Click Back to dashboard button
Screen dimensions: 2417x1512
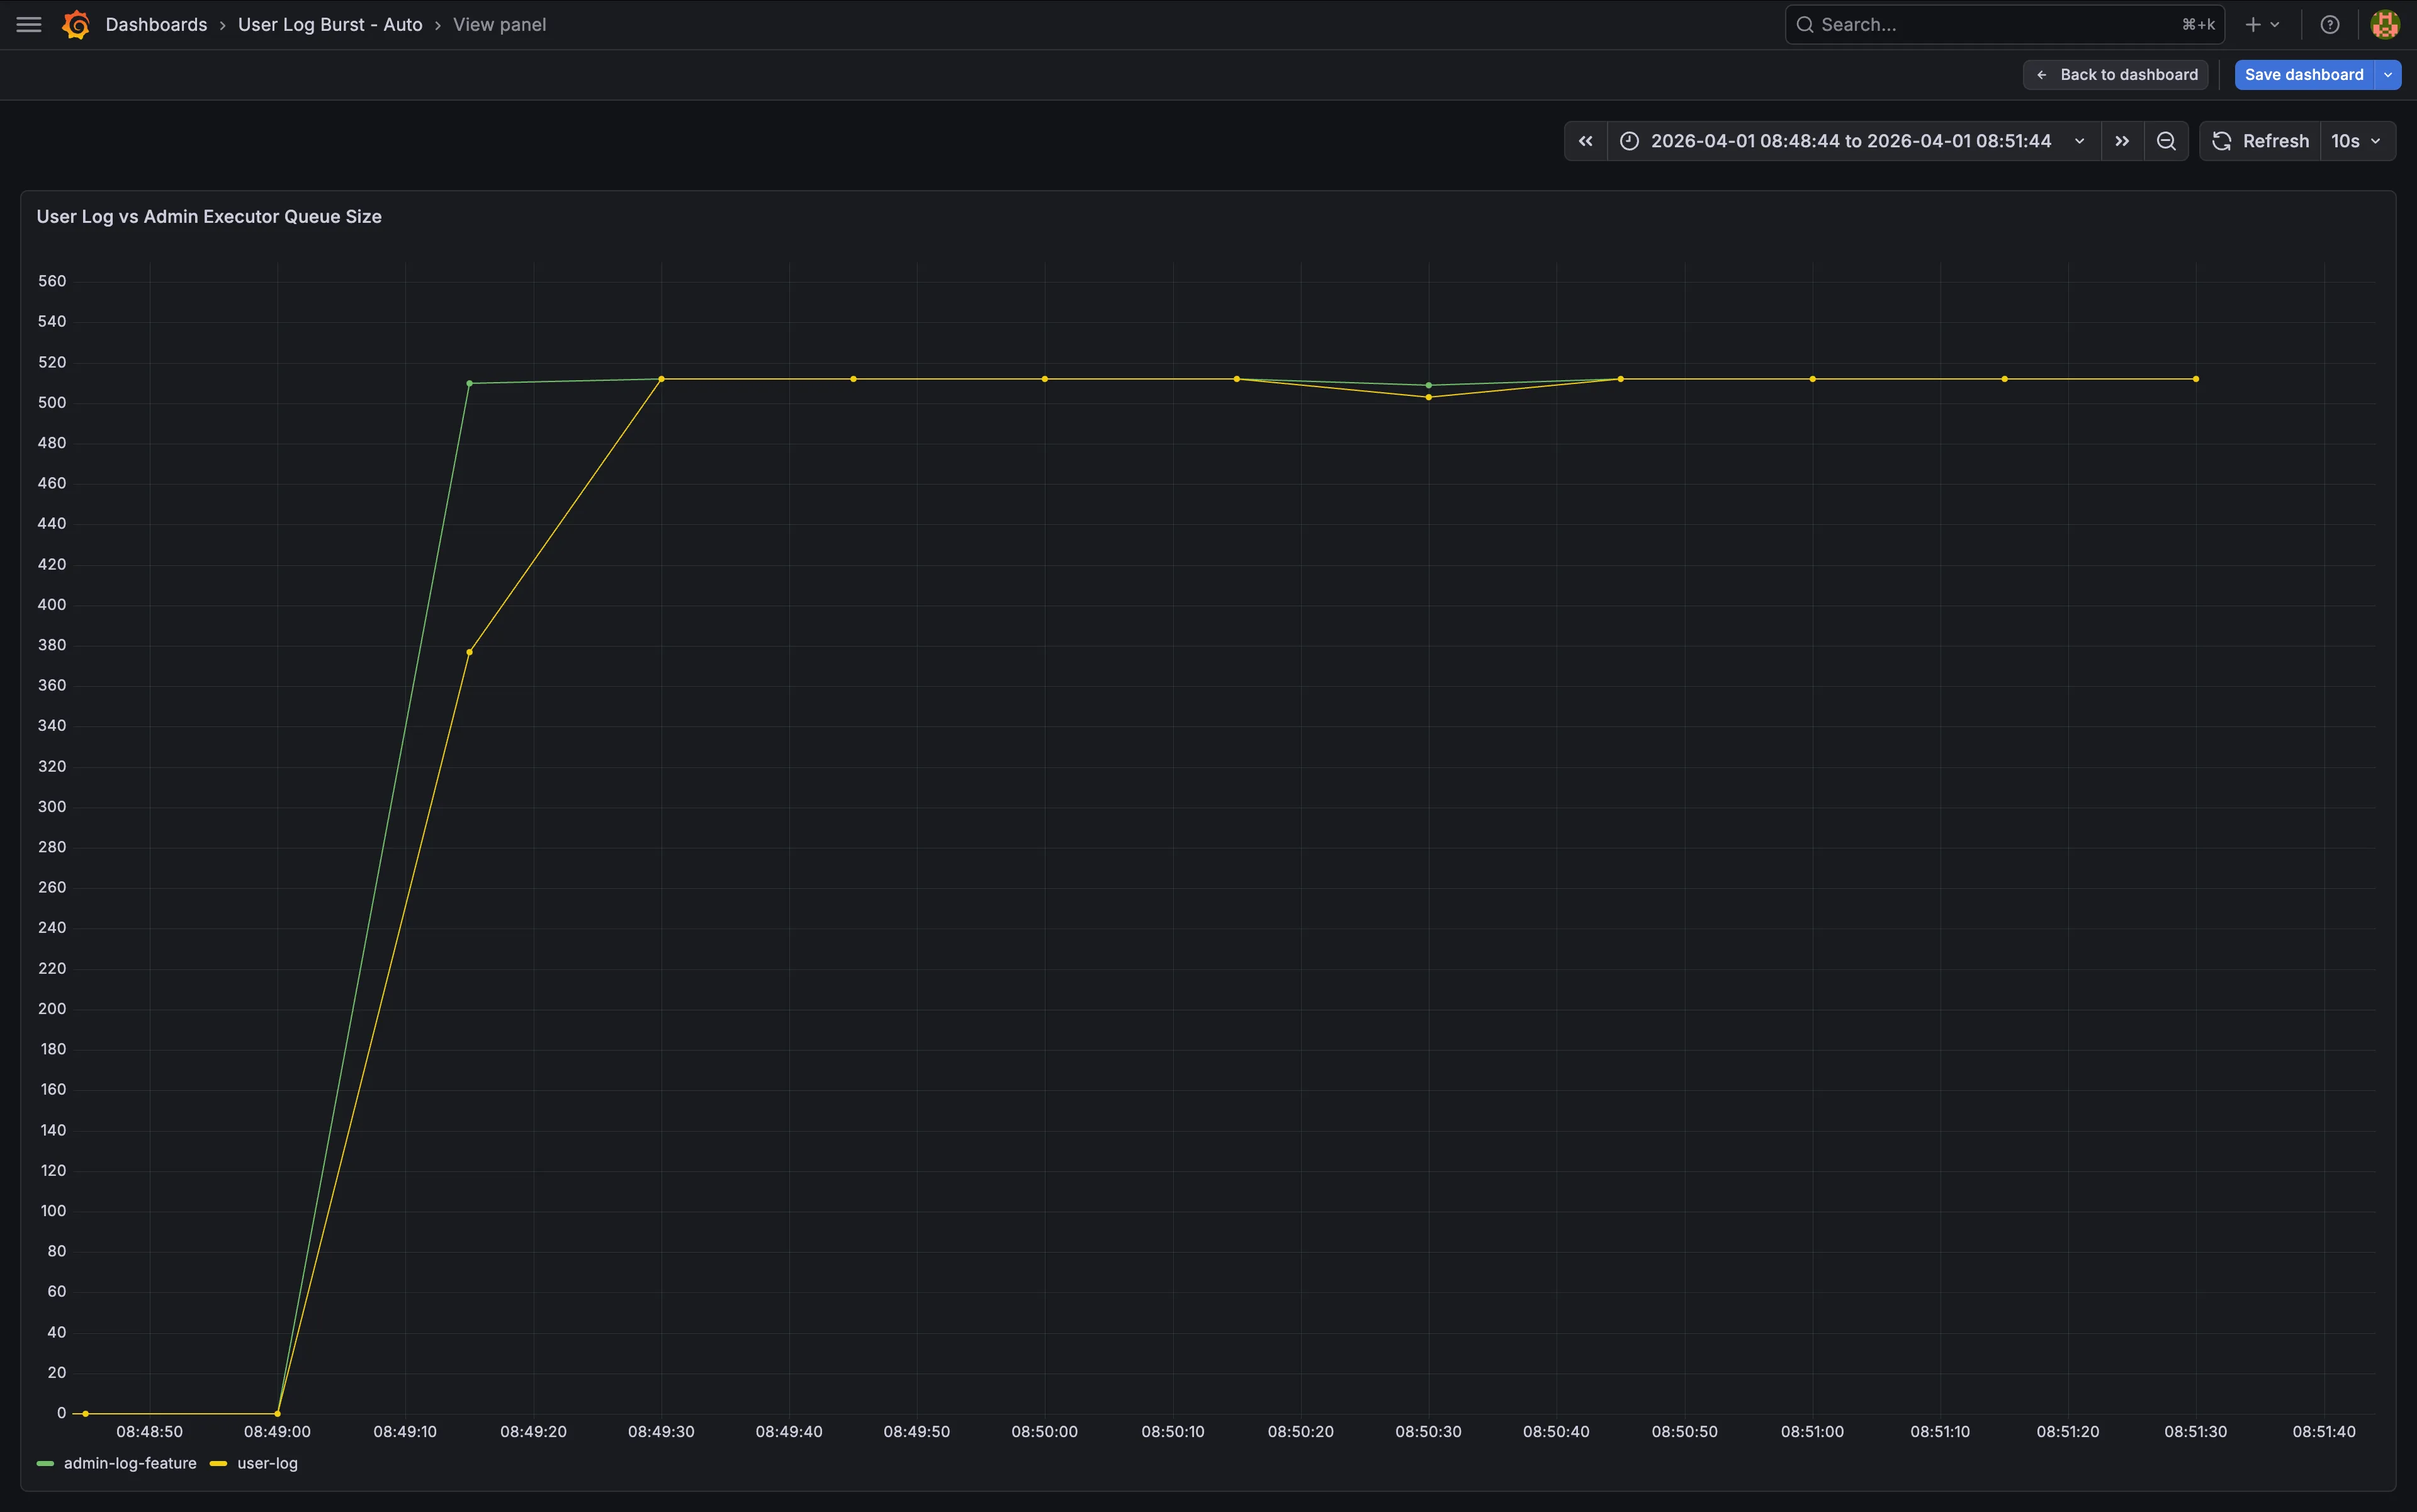click(x=2115, y=75)
